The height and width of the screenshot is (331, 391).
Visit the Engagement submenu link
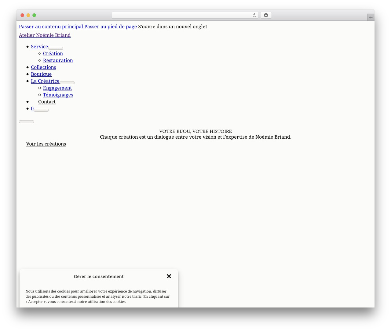pos(57,88)
